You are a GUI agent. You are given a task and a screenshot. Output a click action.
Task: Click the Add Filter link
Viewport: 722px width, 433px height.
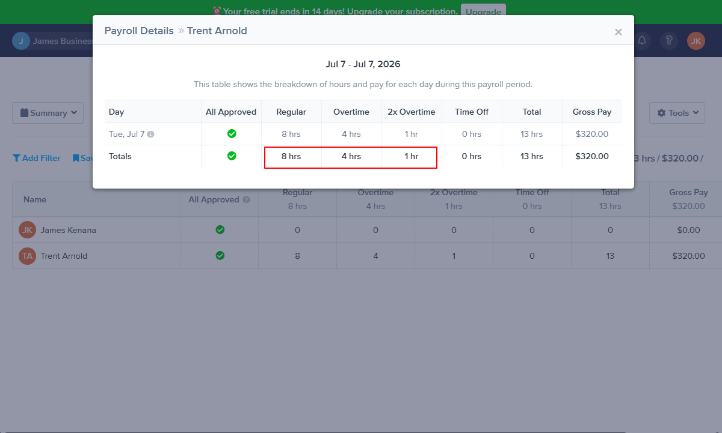coord(37,158)
